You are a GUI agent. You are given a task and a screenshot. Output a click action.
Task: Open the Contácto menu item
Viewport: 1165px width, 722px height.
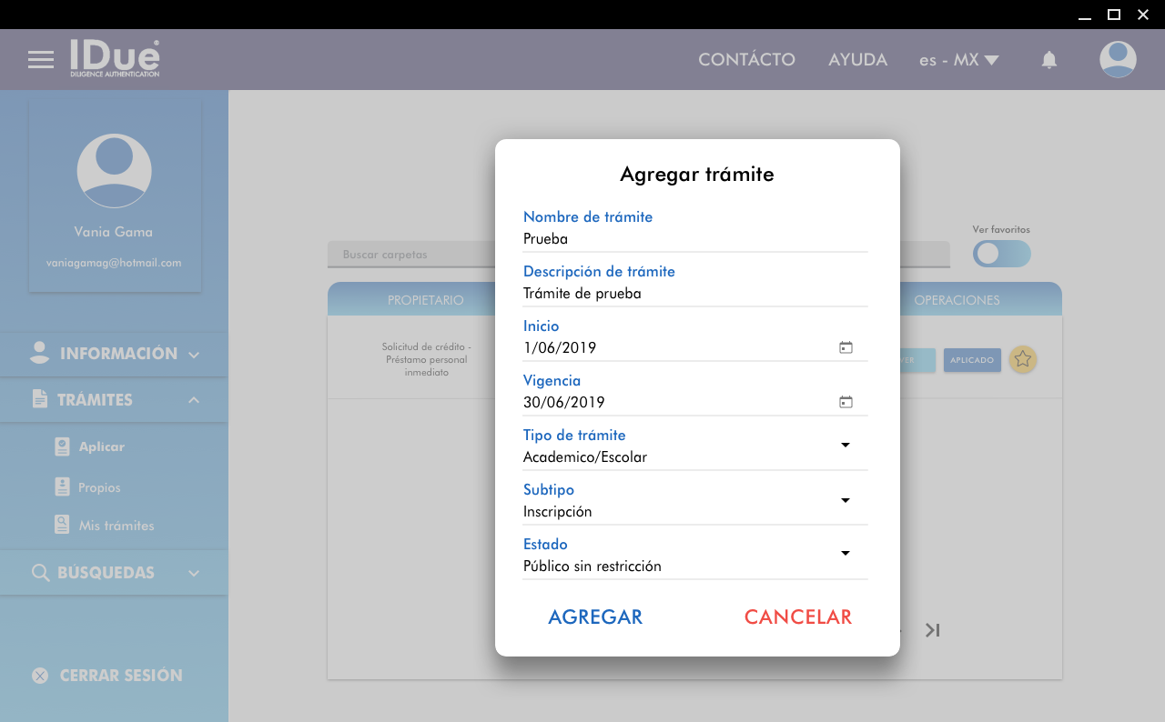click(x=746, y=60)
